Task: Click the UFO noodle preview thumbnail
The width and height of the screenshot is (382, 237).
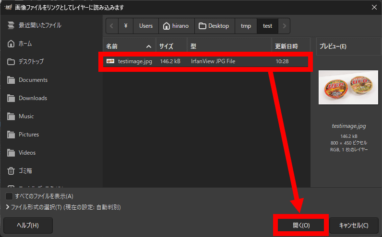Action: [x=348, y=88]
